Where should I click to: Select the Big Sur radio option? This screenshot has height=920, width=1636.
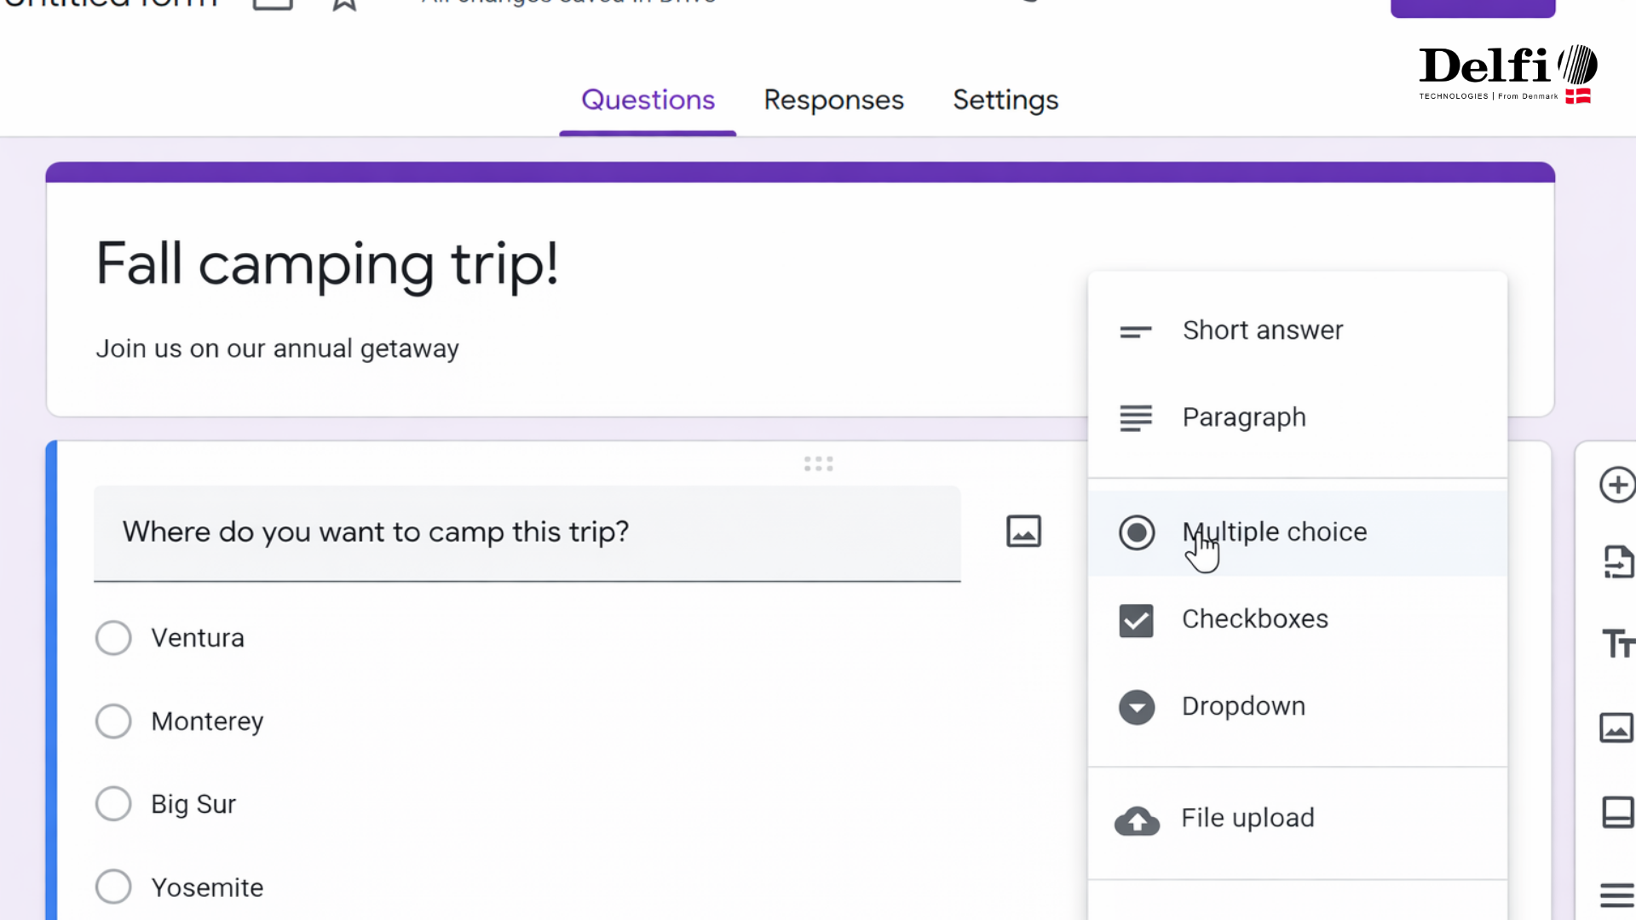pyautogui.click(x=113, y=803)
